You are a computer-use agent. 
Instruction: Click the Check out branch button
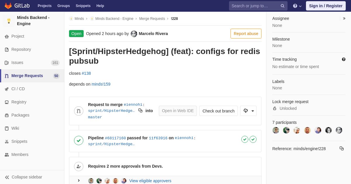point(218,111)
